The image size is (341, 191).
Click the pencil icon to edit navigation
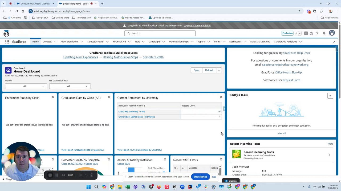pos(334,42)
